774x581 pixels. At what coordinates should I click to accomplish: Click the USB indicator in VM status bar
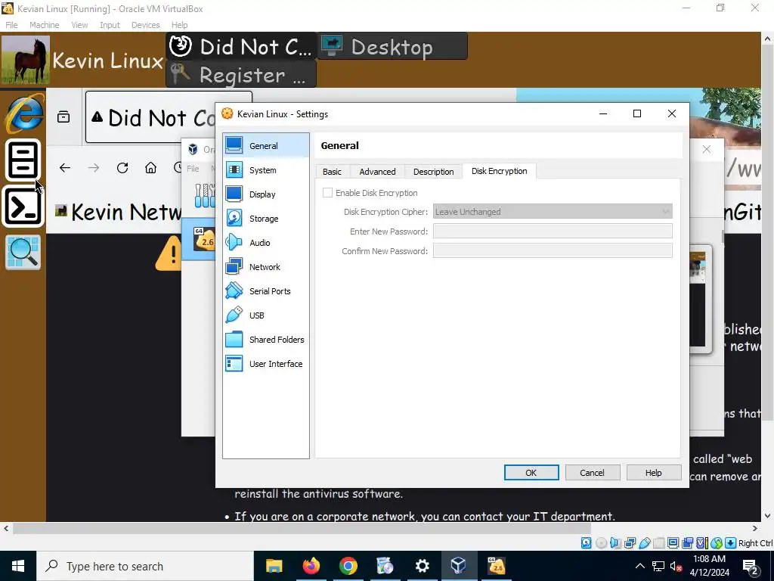coord(644,543)
